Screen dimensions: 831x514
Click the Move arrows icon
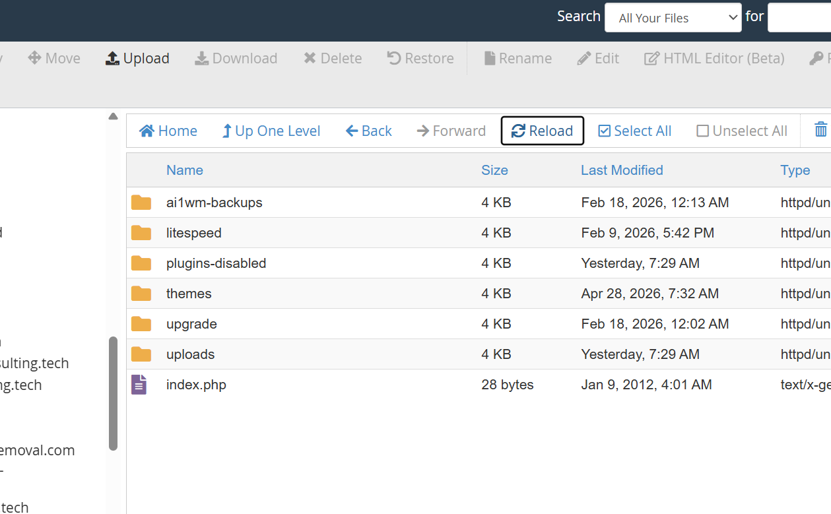pos(34,58)
